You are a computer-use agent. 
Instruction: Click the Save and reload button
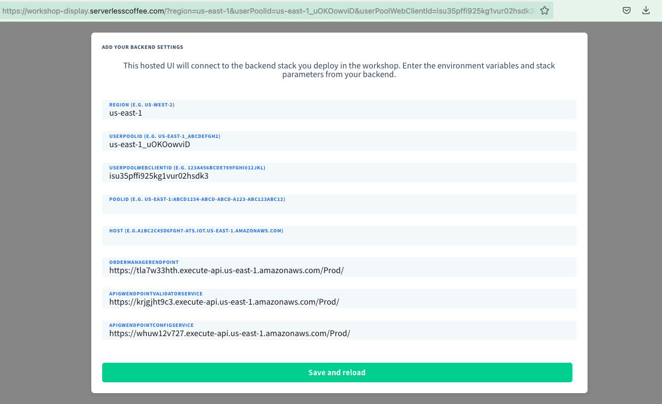click(337, 373)
